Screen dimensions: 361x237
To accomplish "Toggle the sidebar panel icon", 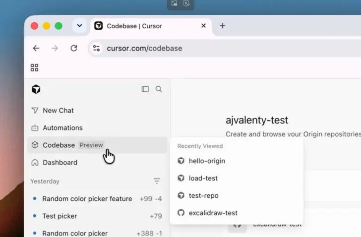I will pyautogui.click(x=145, y=89).
